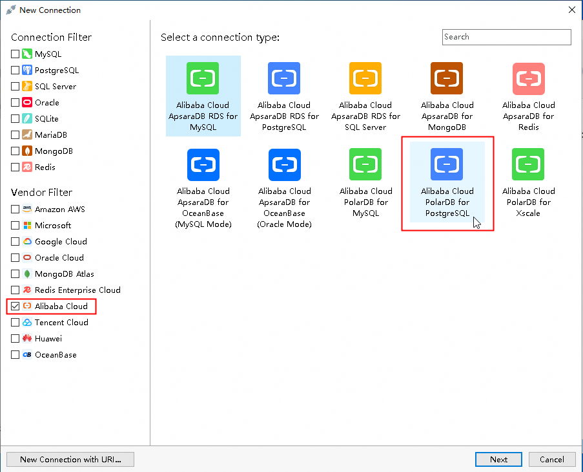
Task: Click the 'MariaDB' filter label
Action: 51,134
